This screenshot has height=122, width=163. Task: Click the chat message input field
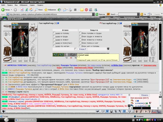pos(50,111)
